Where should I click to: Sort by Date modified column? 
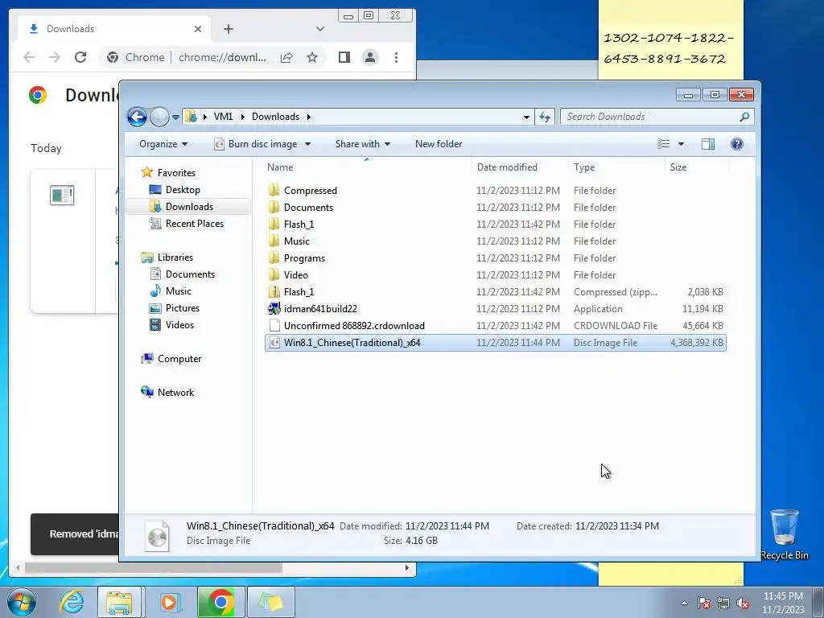pyautogui.click(x=520, y=167)
